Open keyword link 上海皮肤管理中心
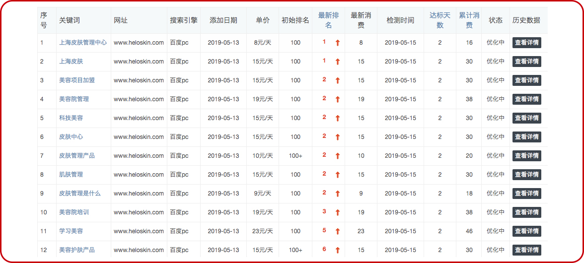 pos(82,43)
